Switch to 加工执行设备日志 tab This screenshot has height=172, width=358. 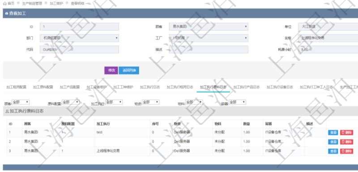coord(280,87)
